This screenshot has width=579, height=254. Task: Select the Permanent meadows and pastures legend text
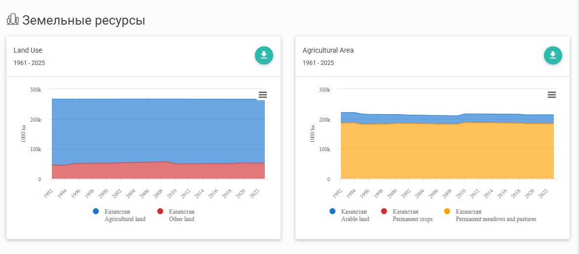tap(496, 219)
